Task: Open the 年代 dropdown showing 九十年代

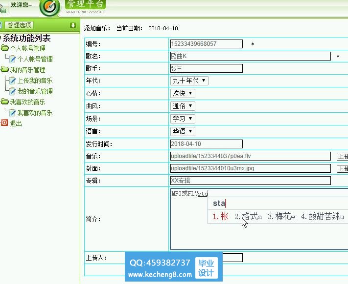Action: point(189,81)
